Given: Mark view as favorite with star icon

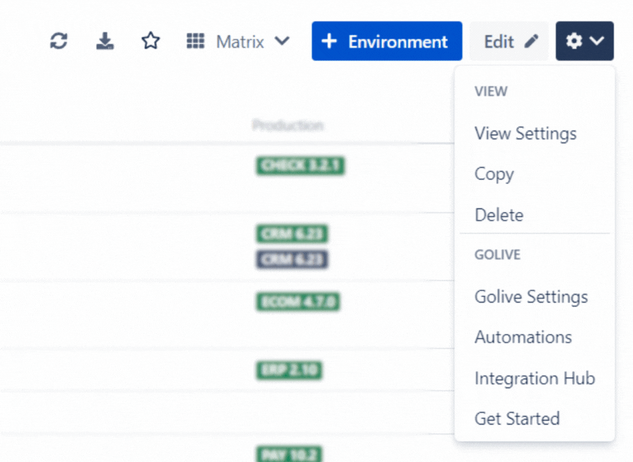Looking at the screenshot, I should click(150, 42).
